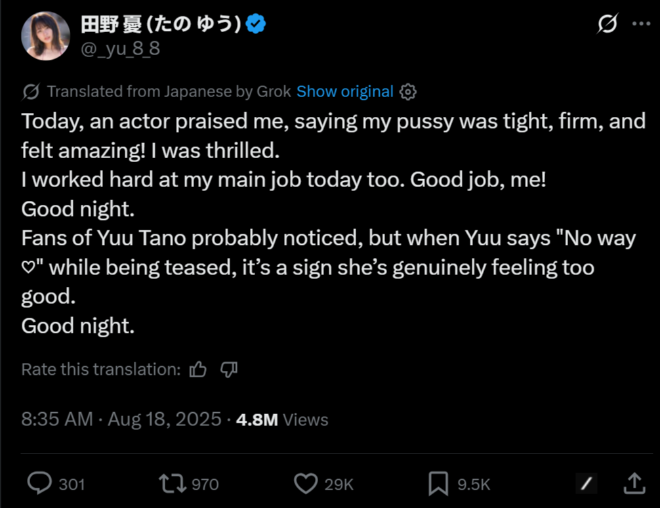Open the 8:35 AM · Aug 18, 2025 timestamp
This screenshot has height=508, width=660.
121,420
